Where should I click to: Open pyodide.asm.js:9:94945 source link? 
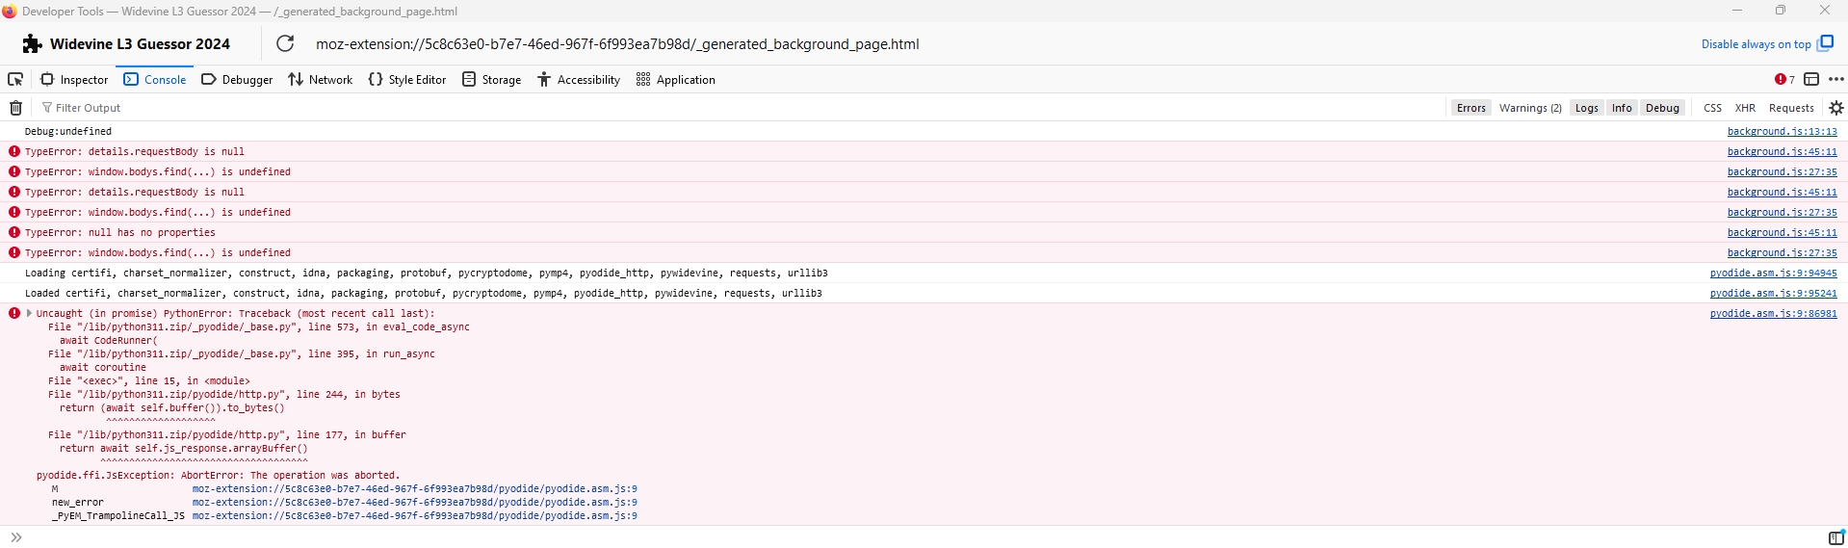coord(1773,273)
